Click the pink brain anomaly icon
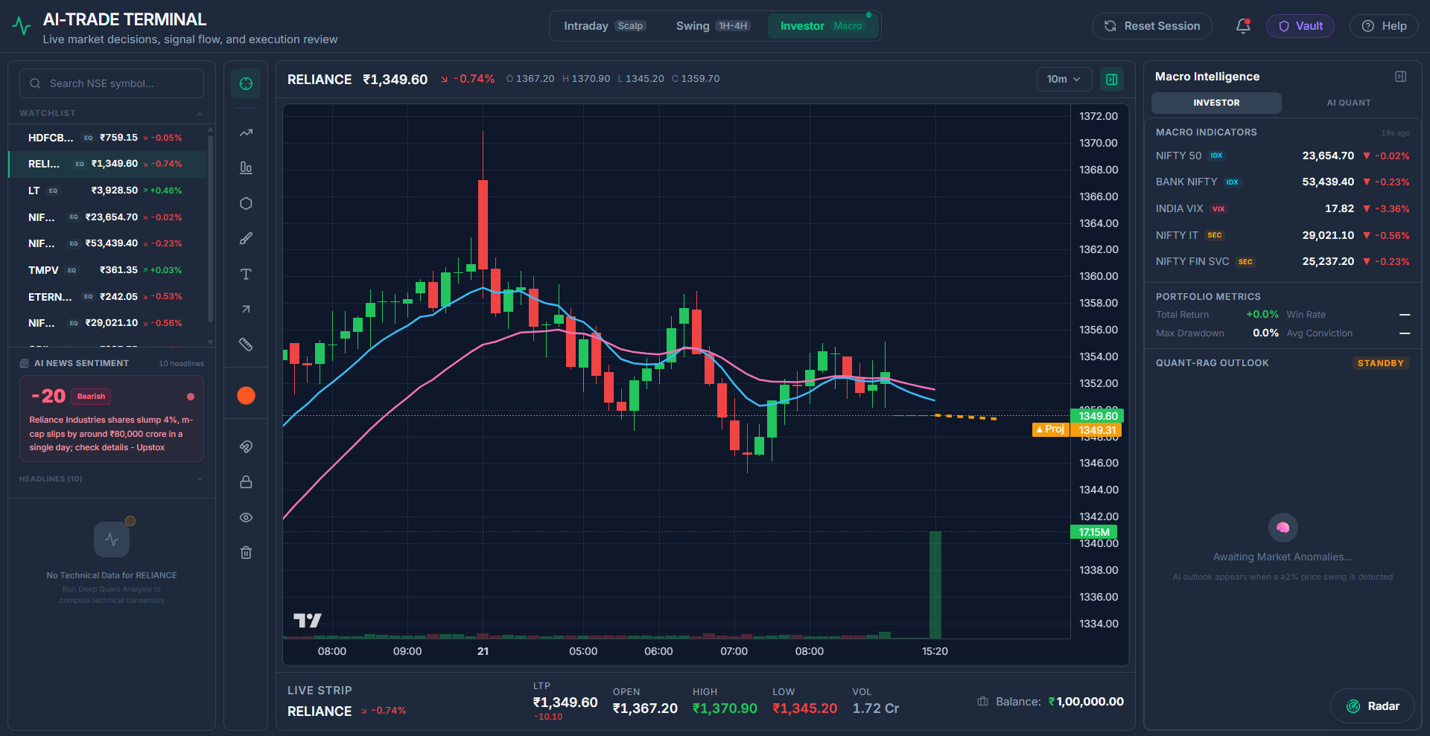This screenshot has height=736, width=1430. tap(1283, 528)
